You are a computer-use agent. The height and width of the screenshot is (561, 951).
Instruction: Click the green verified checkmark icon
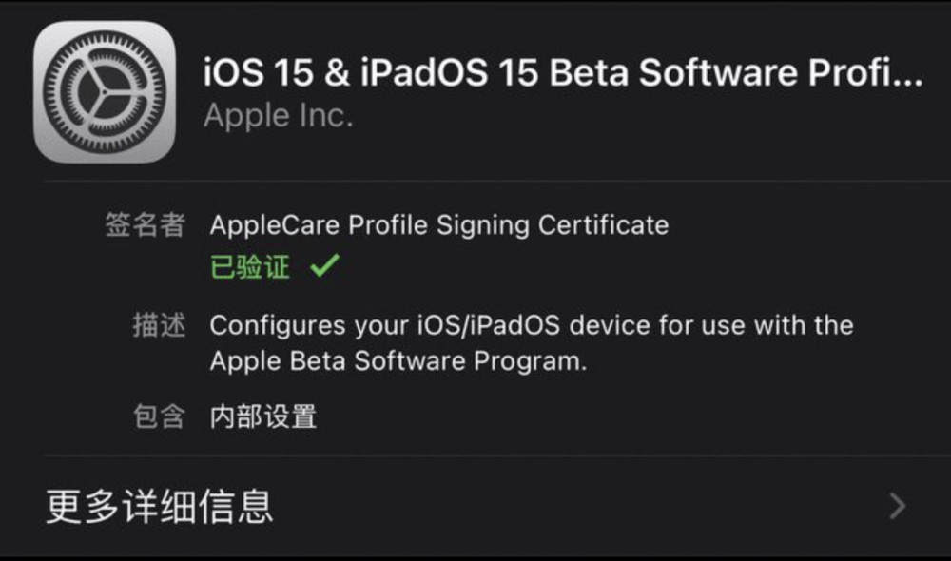[324, 267]
